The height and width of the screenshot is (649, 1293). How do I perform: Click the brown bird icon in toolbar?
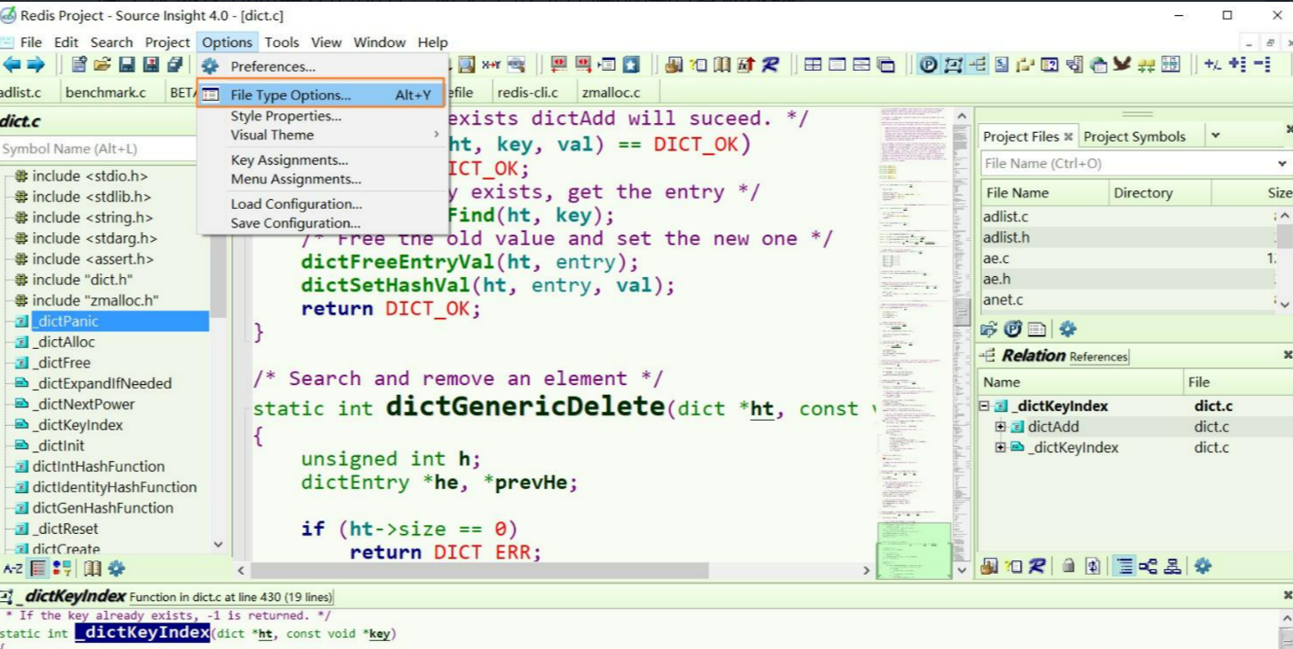1122,65
